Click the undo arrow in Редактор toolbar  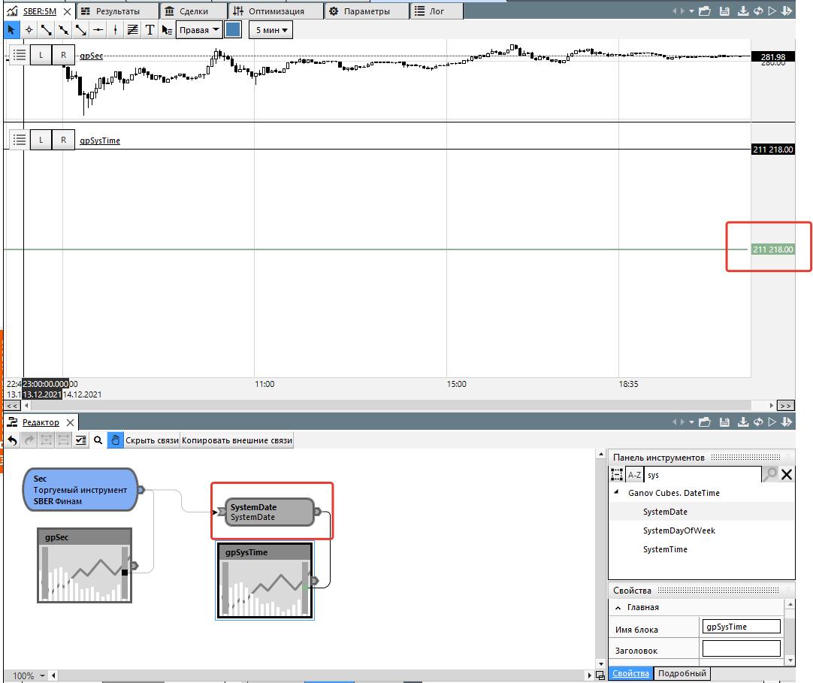(13, 441)
